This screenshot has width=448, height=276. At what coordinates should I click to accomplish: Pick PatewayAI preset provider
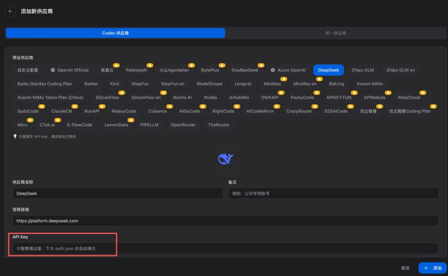click(136, 70)
